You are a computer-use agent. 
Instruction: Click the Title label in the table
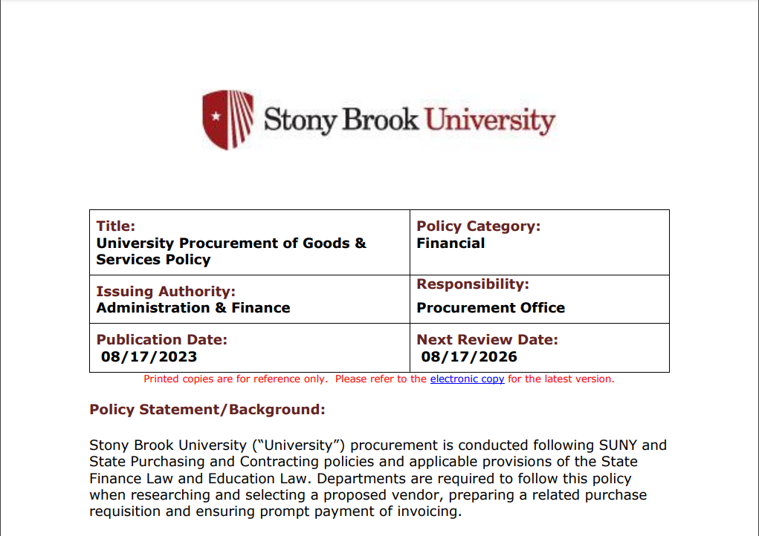tap(116, 226)
